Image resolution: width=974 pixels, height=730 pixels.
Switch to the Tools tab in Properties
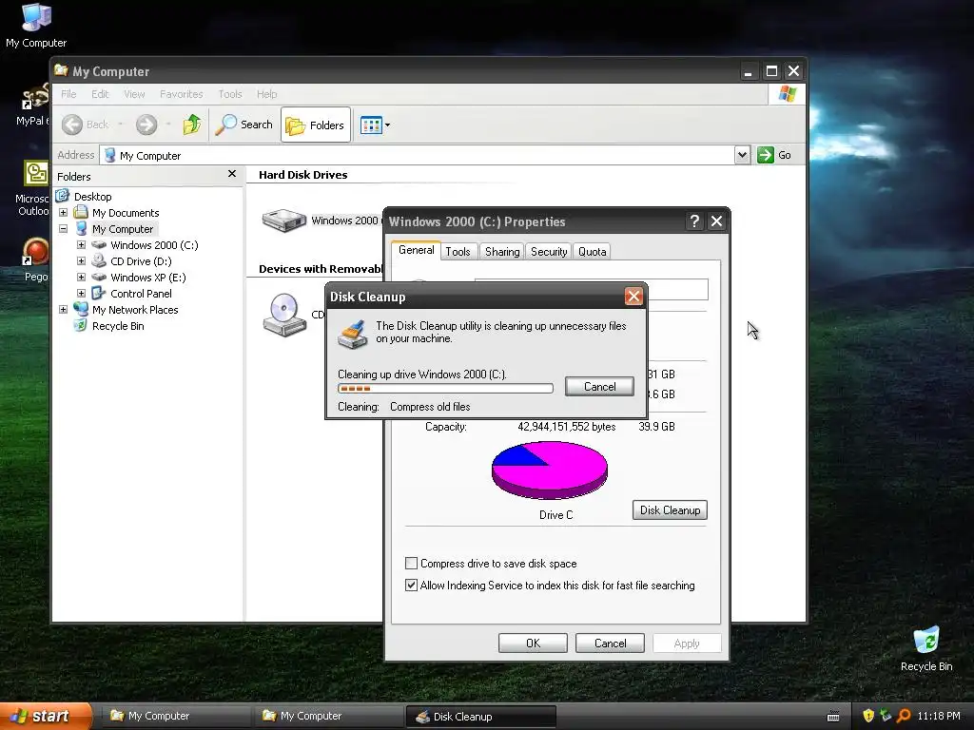click(x=458, y=251)
